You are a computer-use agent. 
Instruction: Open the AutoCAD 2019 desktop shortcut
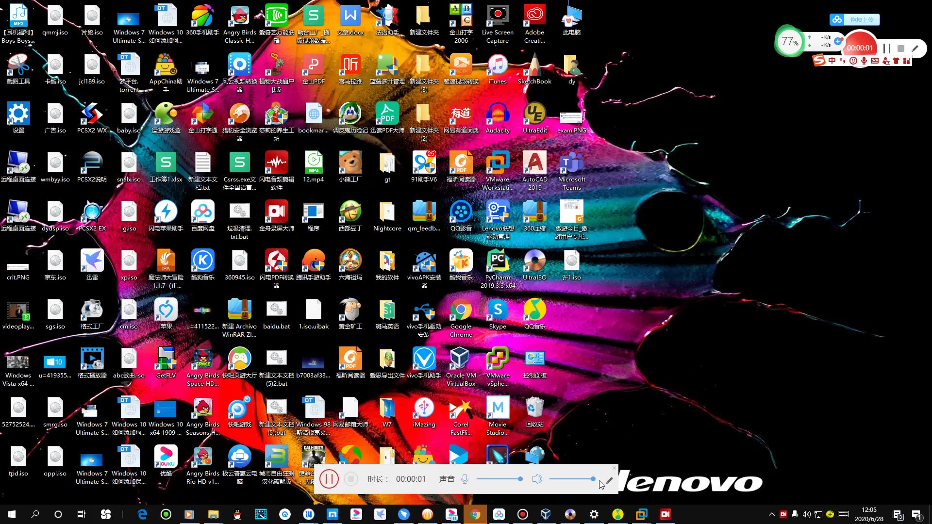tap(534, 171)
